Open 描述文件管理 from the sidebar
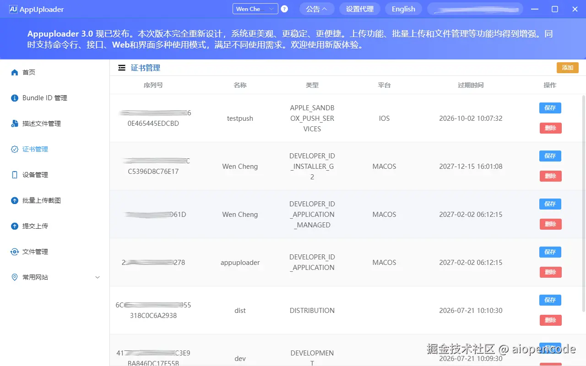This screenshot has height=366, width=586. (42, 123)
